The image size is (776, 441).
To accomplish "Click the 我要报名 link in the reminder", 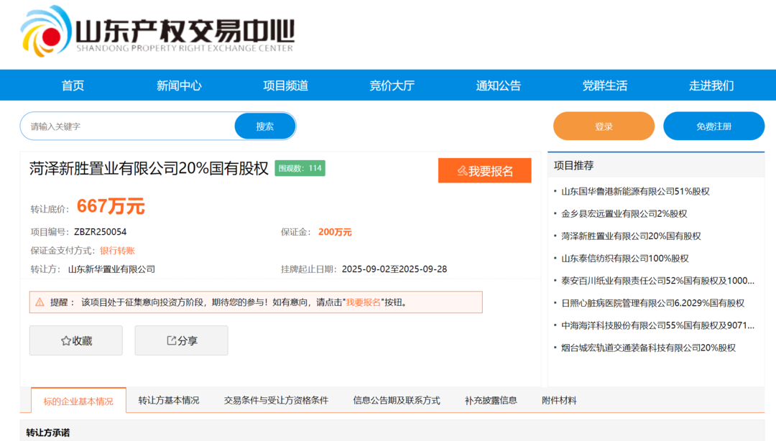I will (364, 302).
